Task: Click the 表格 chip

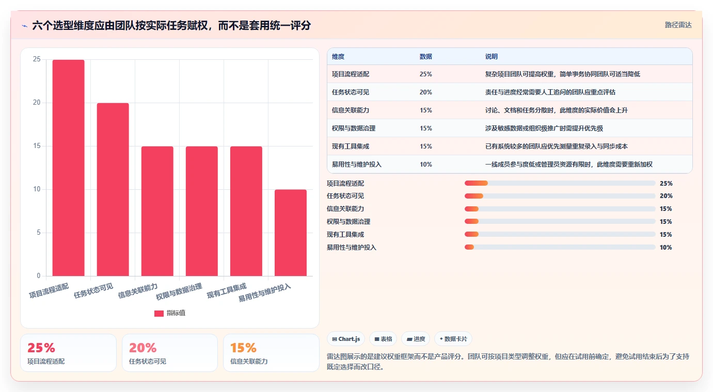Action: [383, 339]
